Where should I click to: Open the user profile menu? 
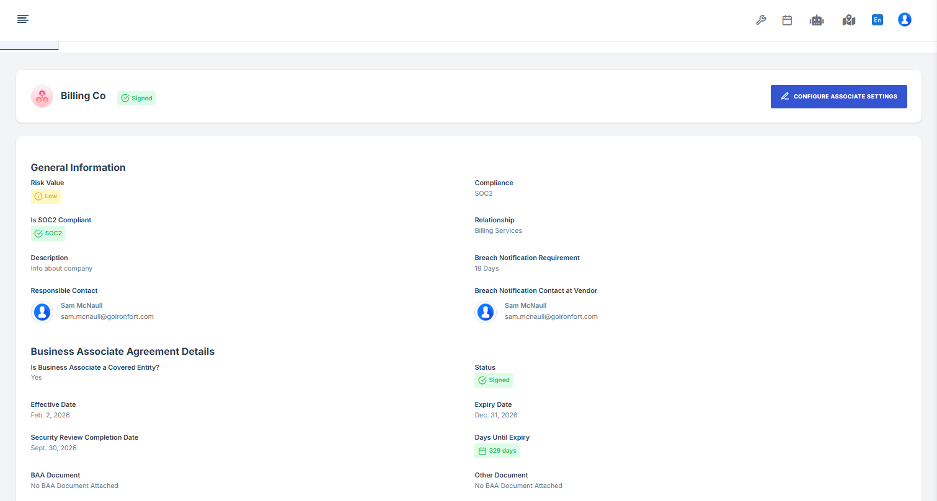pyautogui.click(x=904, y=20)
